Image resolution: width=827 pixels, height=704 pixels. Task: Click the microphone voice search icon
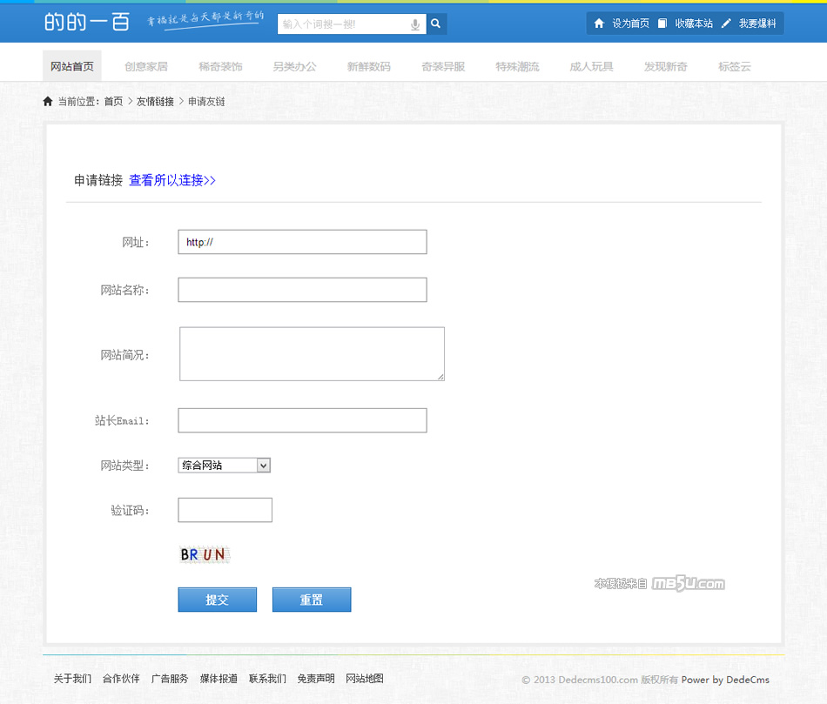tap(415, 24)
